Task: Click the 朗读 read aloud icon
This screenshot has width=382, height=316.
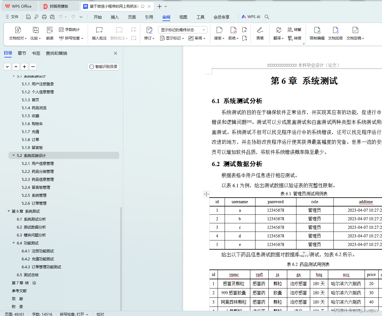Action: point(50,30)
